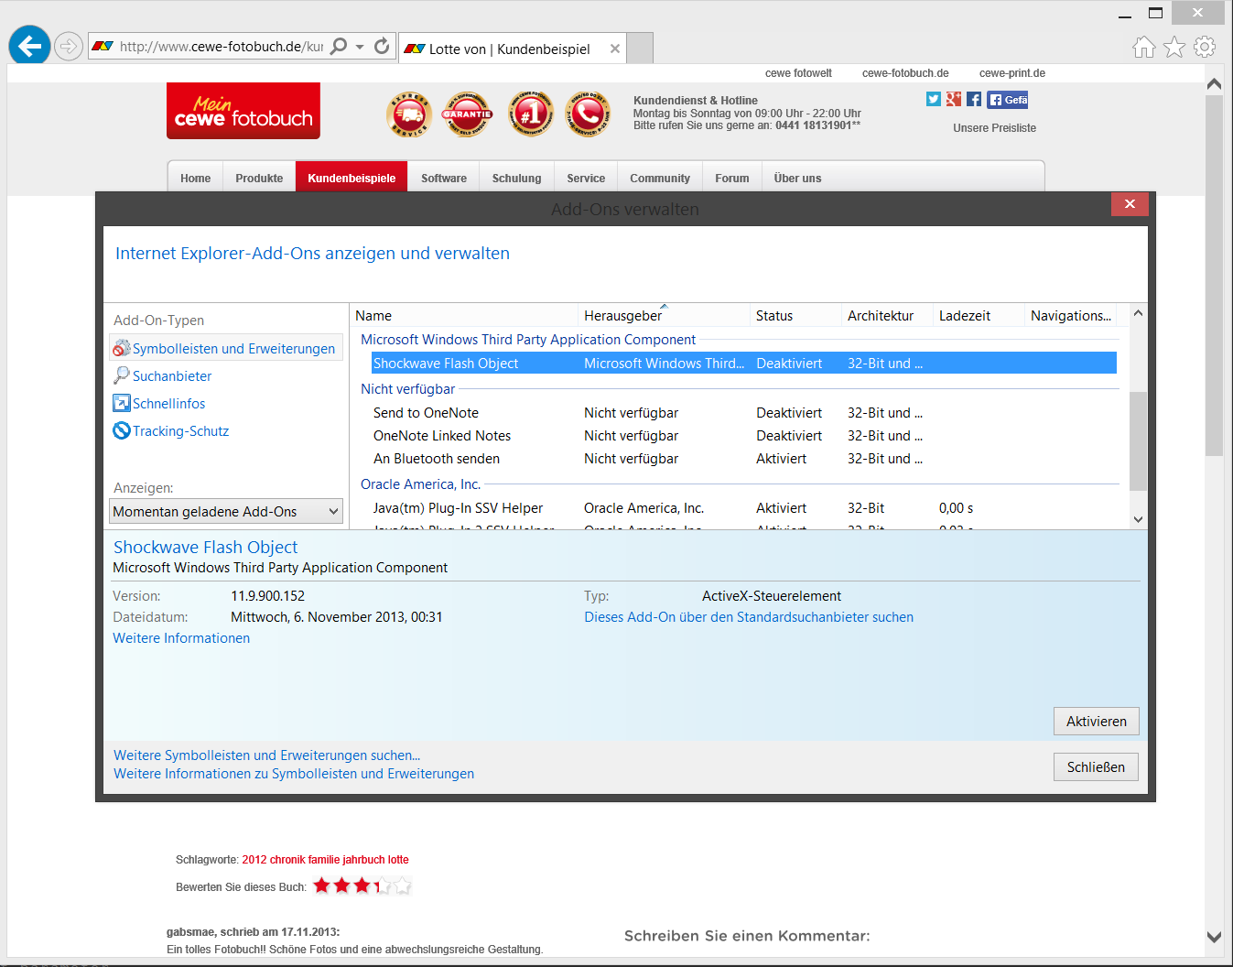Open the Community navigation tab

[659, 179]
